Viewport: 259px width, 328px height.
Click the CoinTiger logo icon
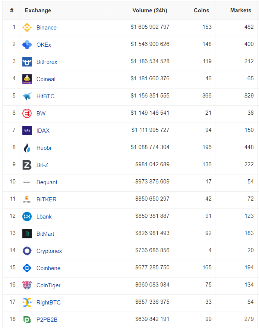pyautogui.click(x=27, y=285)
